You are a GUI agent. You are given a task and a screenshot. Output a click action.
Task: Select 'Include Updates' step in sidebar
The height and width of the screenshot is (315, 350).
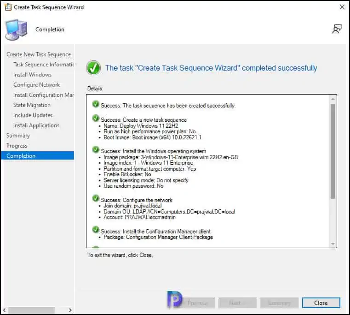33,115
